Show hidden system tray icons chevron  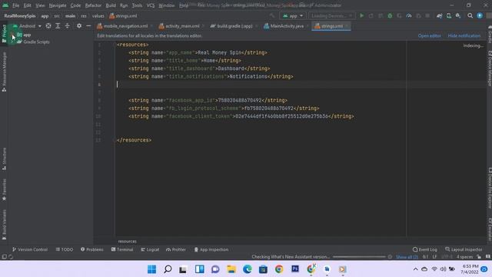tap(415, 269)
